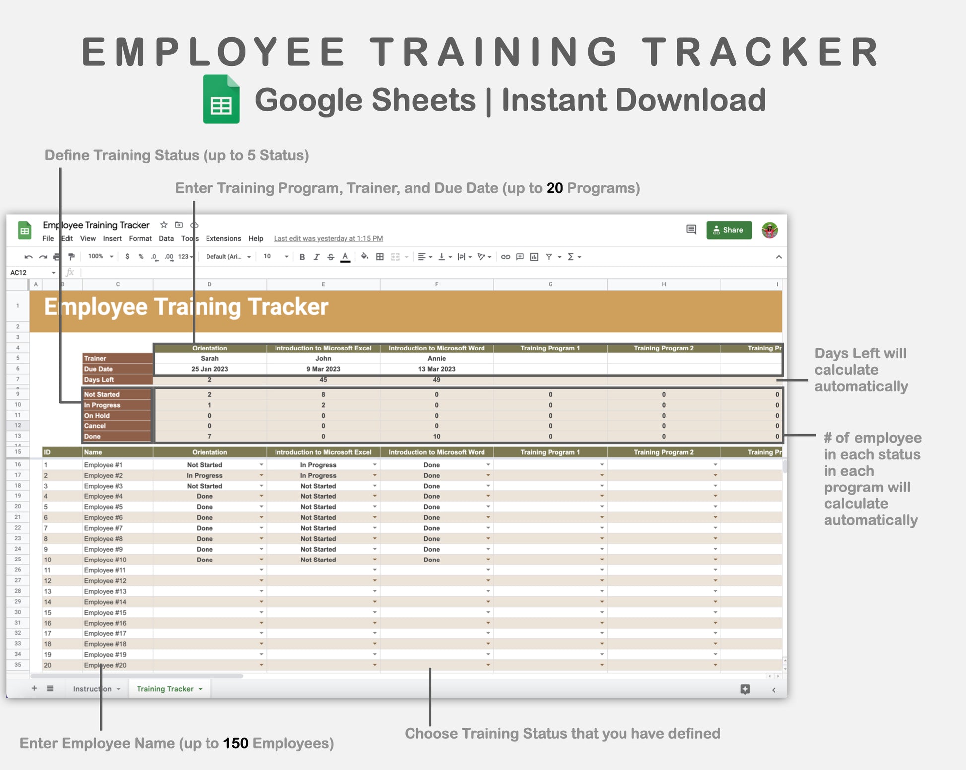966x770 pixels.
Task: Increase decimal places icon
Action: coord(169,257)
